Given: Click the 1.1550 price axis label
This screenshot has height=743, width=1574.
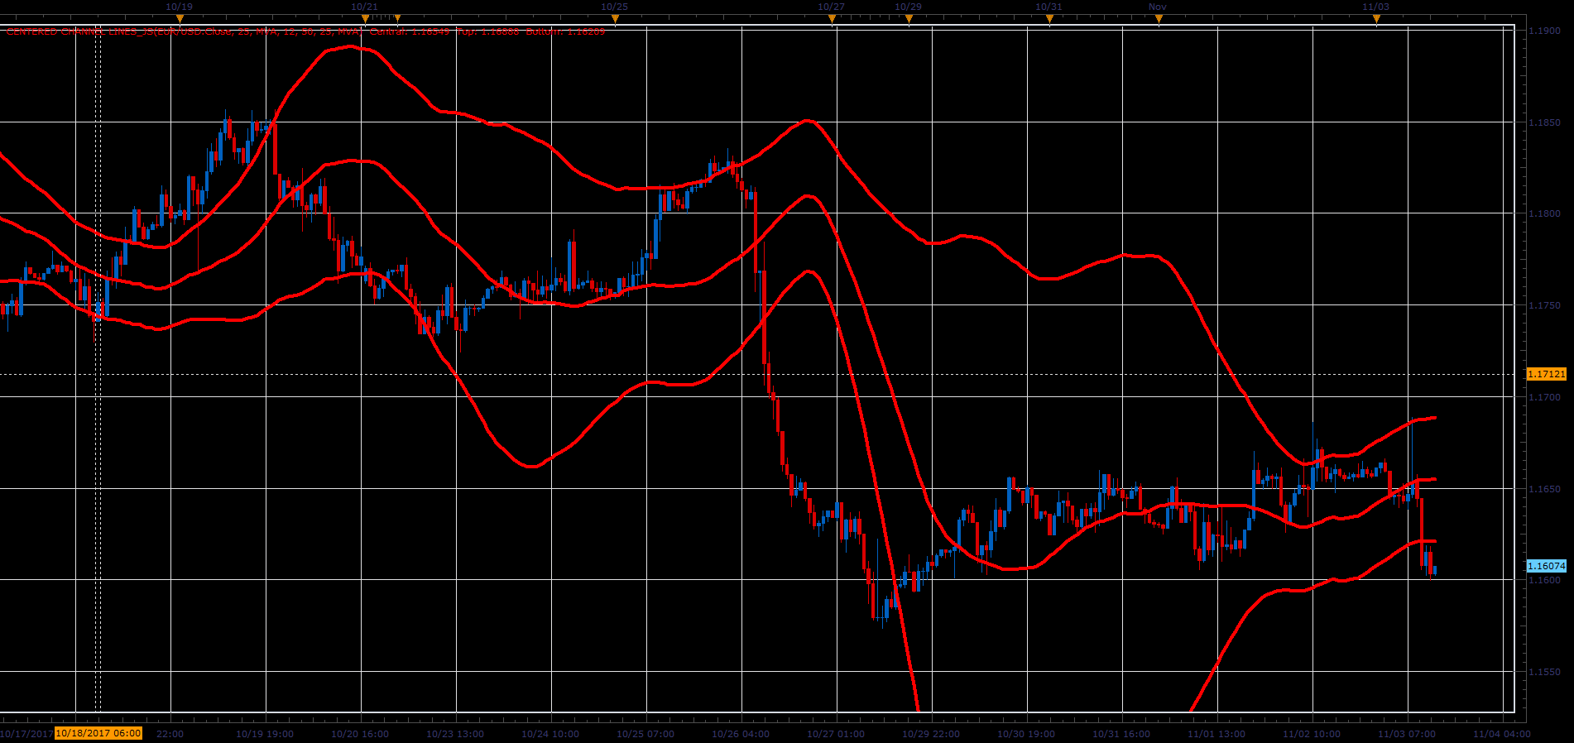Looking at the screenshot, I should pos(1544,672).
